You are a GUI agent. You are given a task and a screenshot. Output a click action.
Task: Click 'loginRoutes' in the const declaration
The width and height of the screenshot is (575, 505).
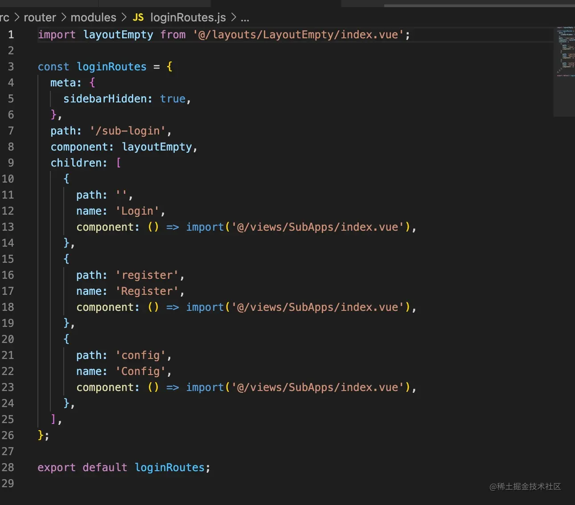point(111,67)
